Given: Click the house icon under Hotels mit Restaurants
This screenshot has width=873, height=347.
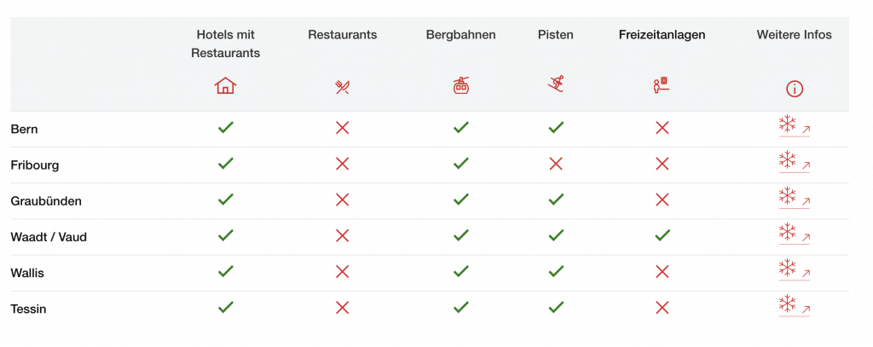Looking at the screenshot, I should [x=225, y=85].
